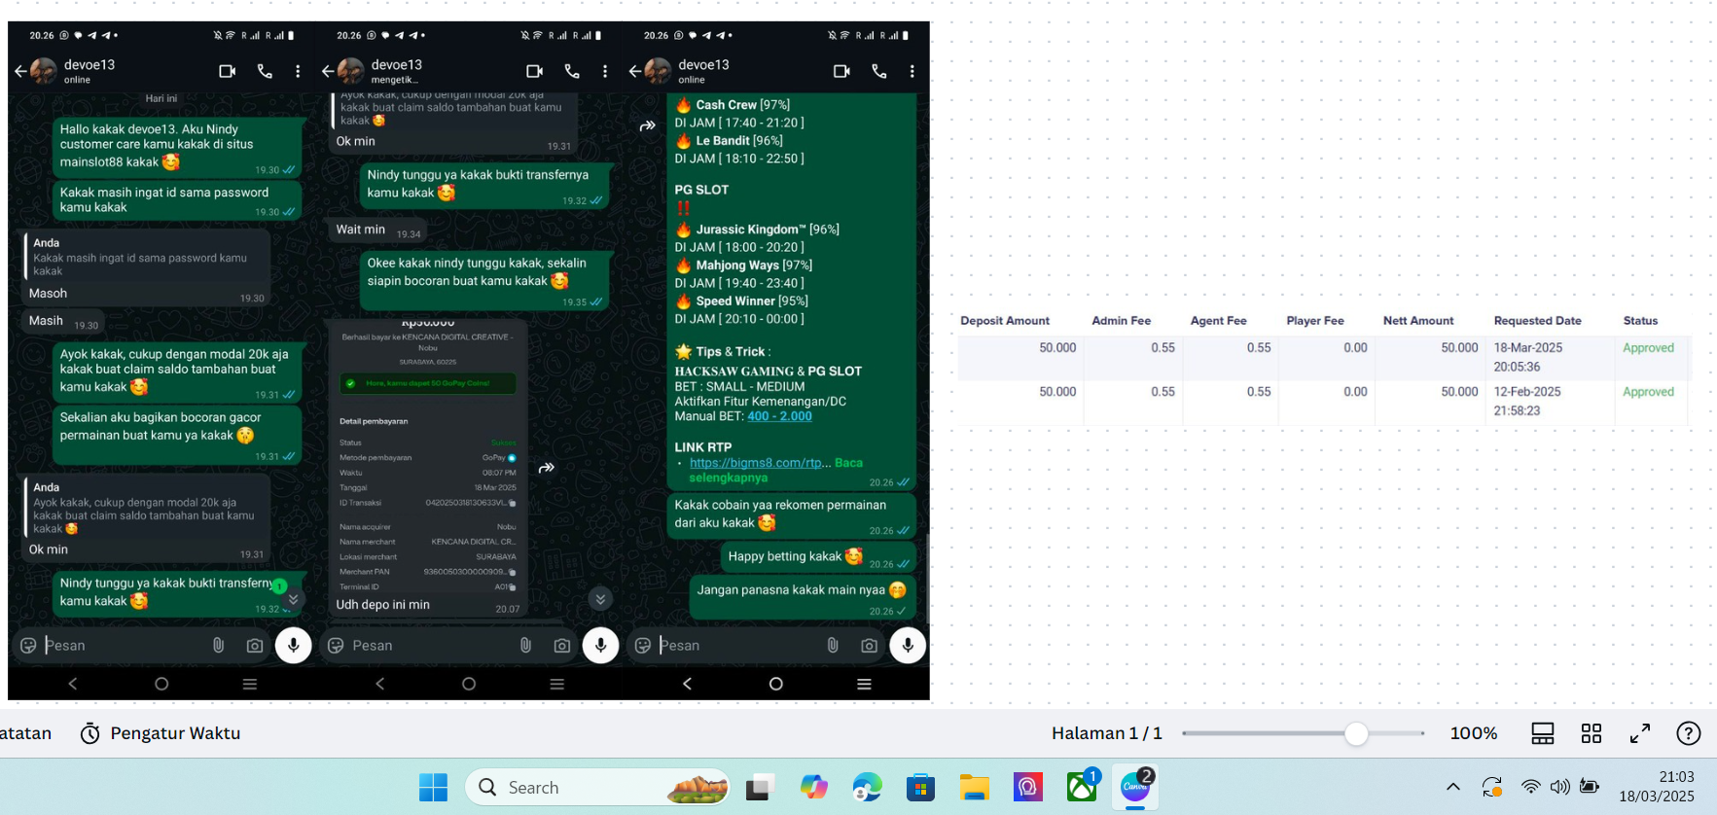Open the clock showing 21:03 18/03/2025
This screenshot has width=1717, height=815.
coord(1657,787)
